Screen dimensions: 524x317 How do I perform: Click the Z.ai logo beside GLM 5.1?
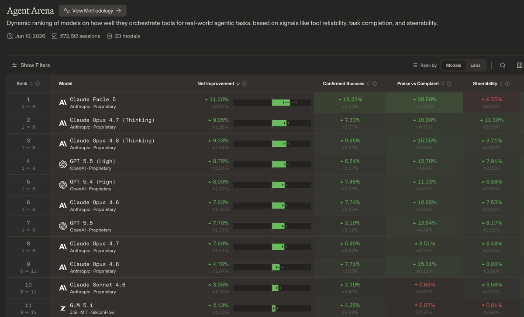point(63,308)
